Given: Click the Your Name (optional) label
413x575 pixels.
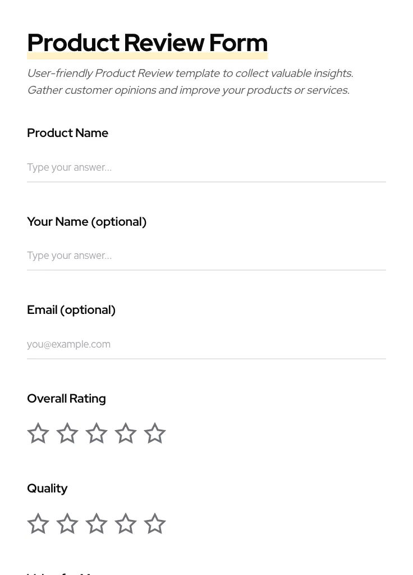Looking at the screenshot, I should pyautogui.click(x=86, y=221).
